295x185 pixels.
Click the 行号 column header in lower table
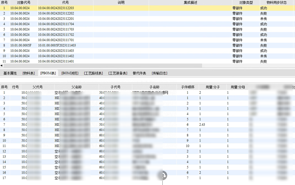pyautogui.click(x=15, y=87)
